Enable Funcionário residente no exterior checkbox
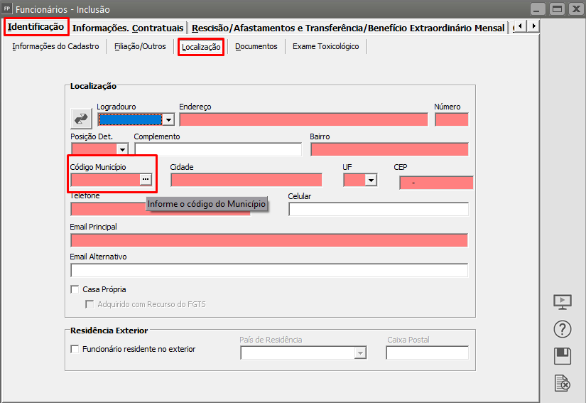This screenshot has width=586, height=403. 75,349
